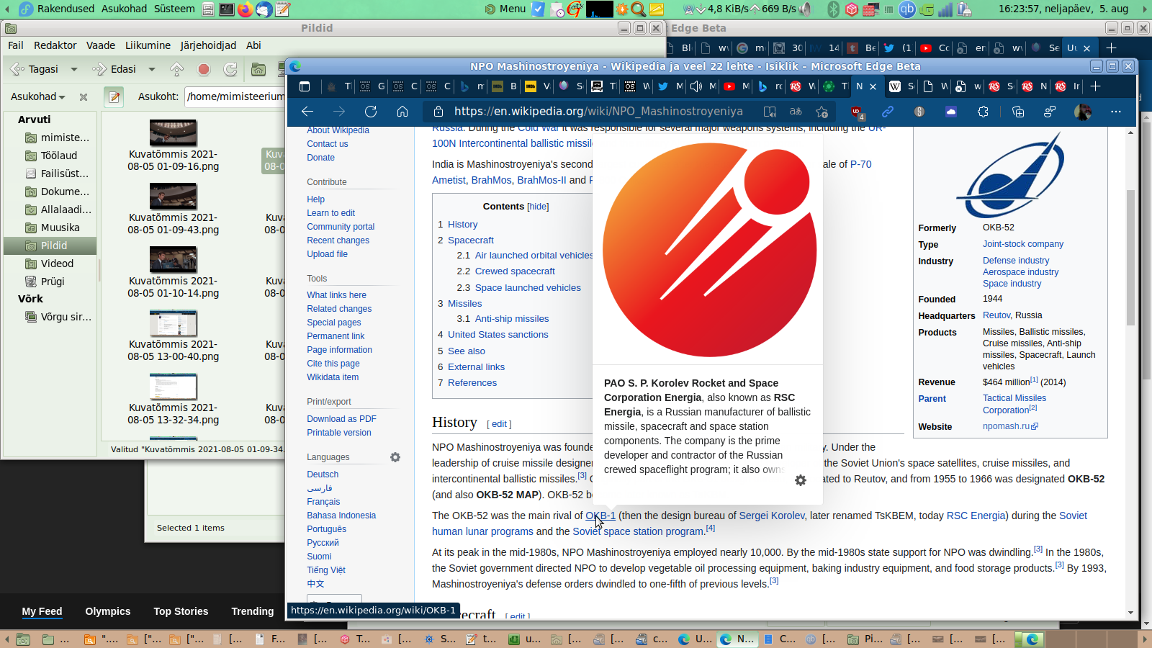Click Bluetooth icon in system tray
Screen dimensions: 1152x648
(833, 9)
